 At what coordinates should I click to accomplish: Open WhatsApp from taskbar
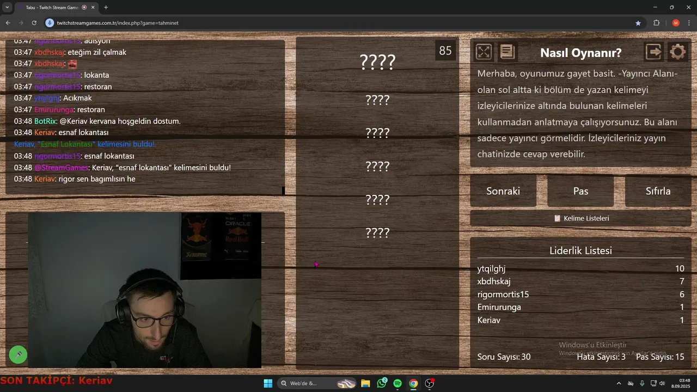click(x=382, y=383)
